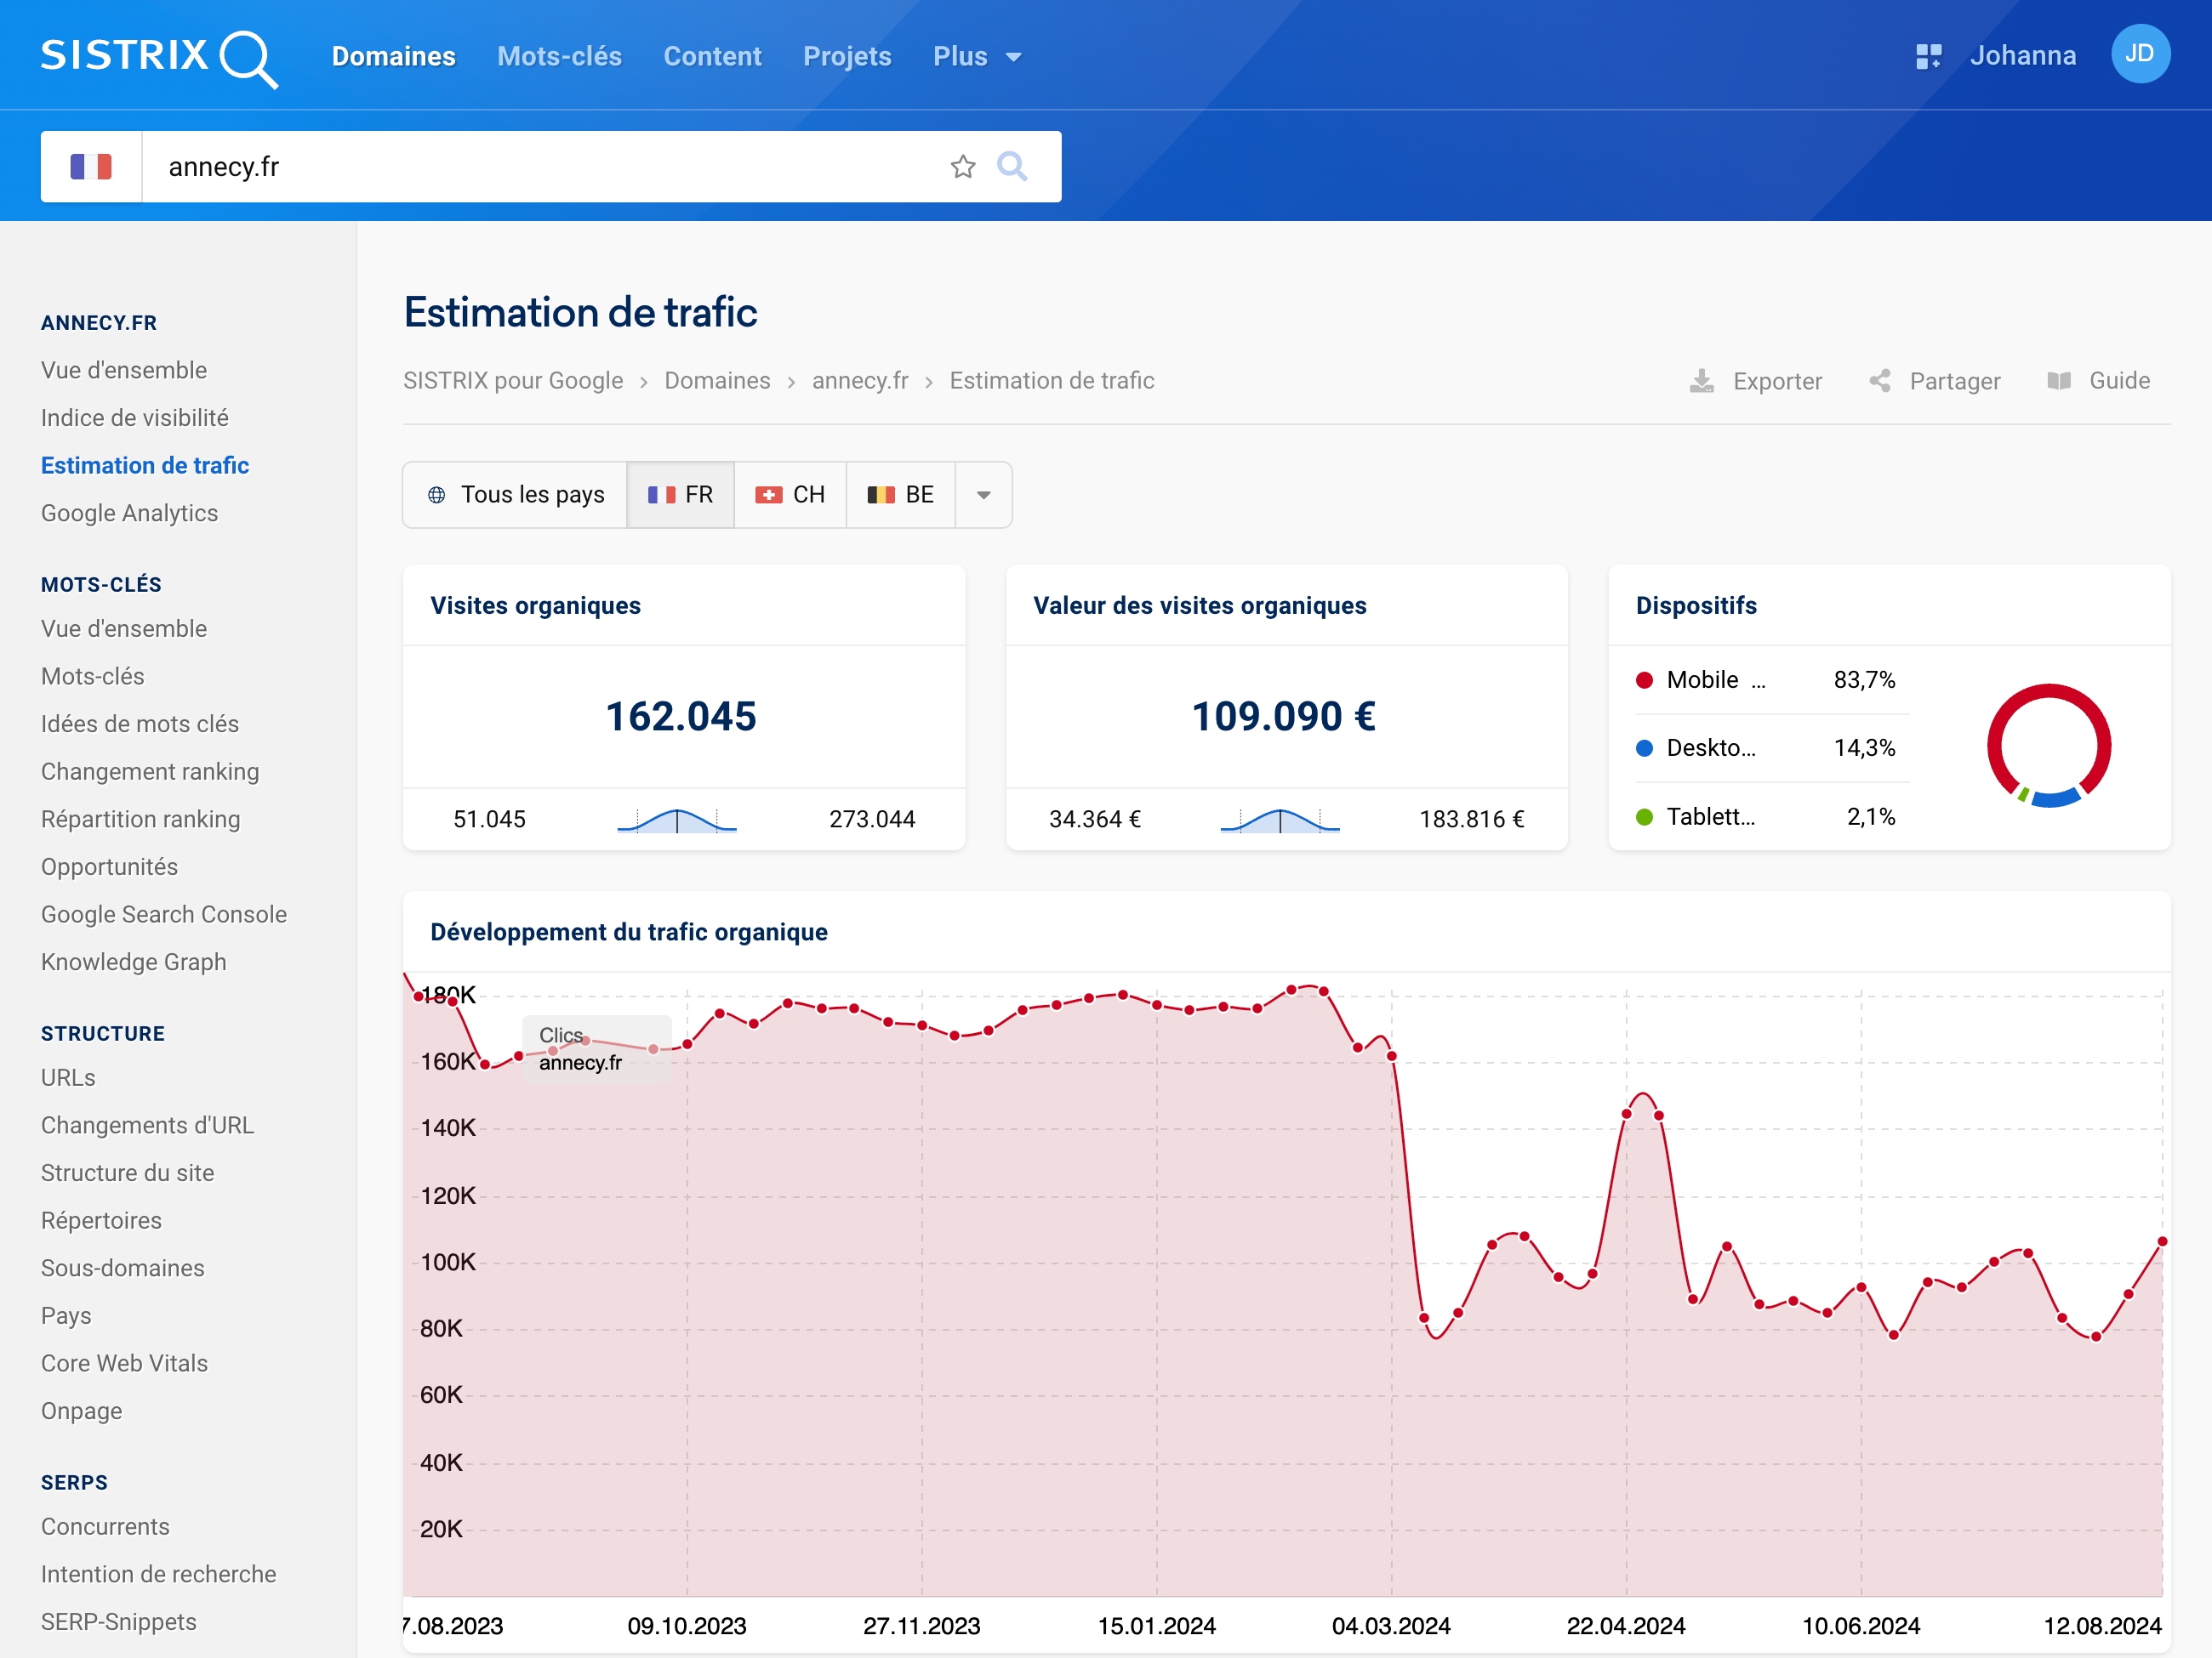Select the FR country tab
2212x1658 pixels.
[680, 495]
